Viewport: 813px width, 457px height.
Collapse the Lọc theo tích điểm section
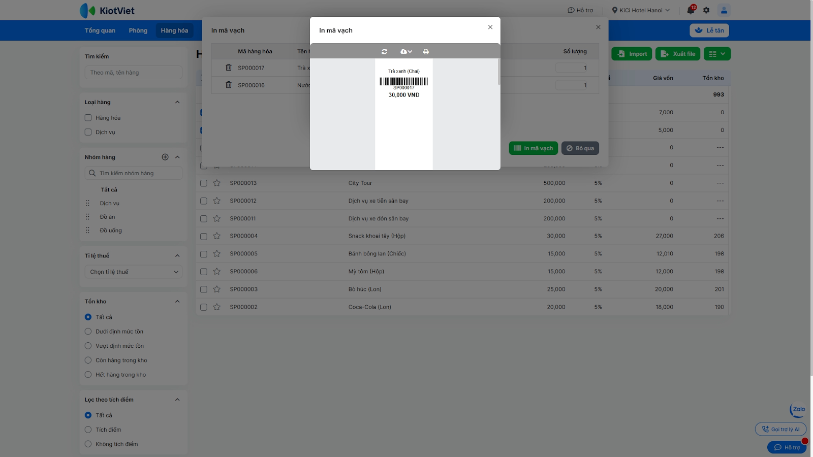click(x=177, y=400)
